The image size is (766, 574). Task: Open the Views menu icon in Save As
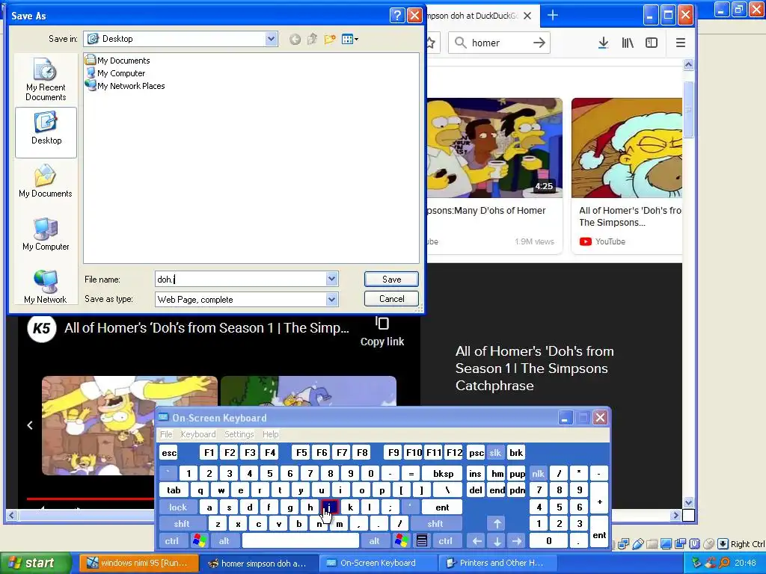coord(350,39)
